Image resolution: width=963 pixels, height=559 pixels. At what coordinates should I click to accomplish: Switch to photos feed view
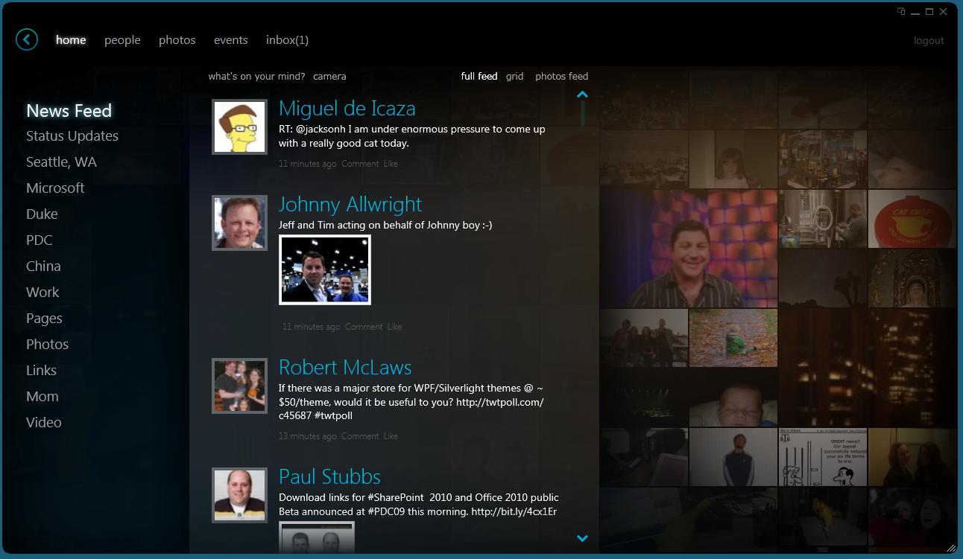click(x=561, y=76)
